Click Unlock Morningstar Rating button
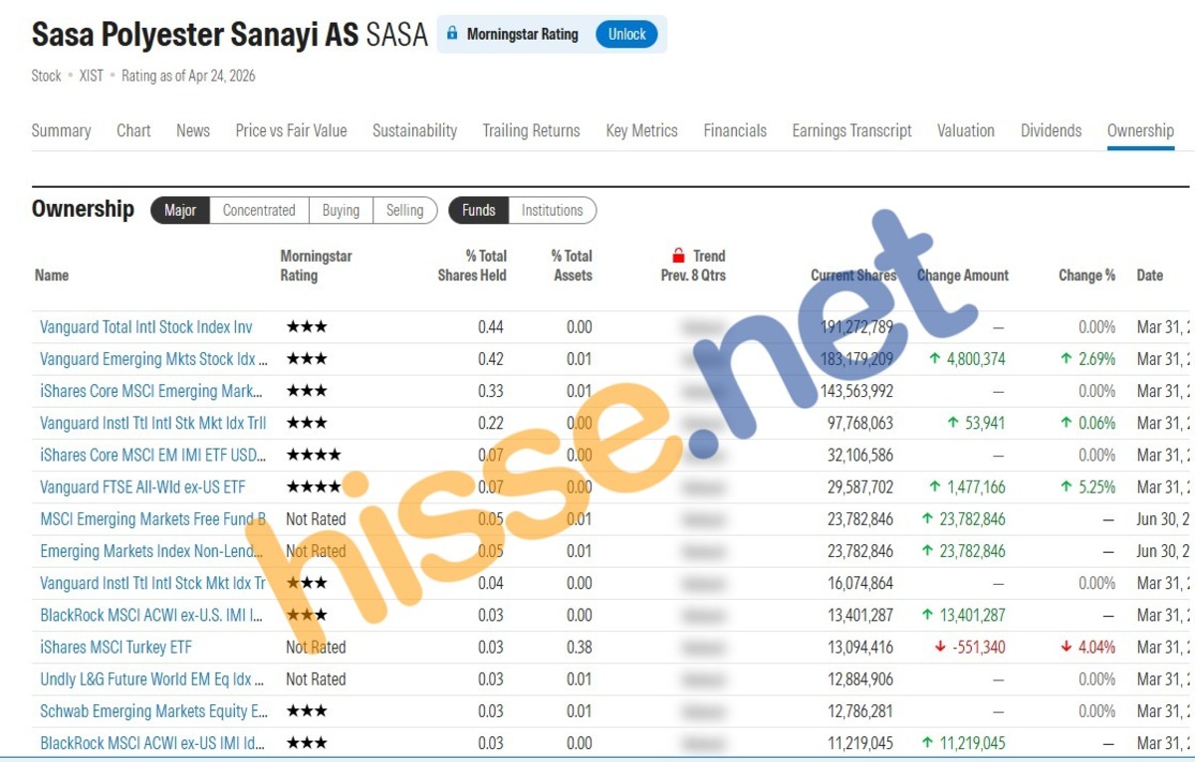The image size is (1195, 762). point(627,34)
